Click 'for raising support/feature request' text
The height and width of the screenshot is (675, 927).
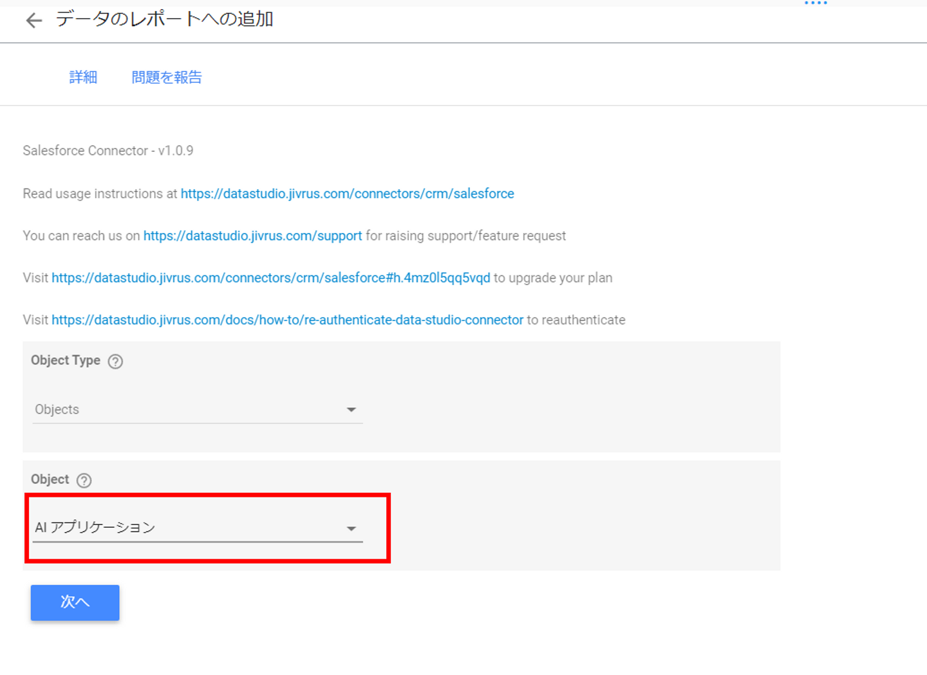tap(466, 236)
